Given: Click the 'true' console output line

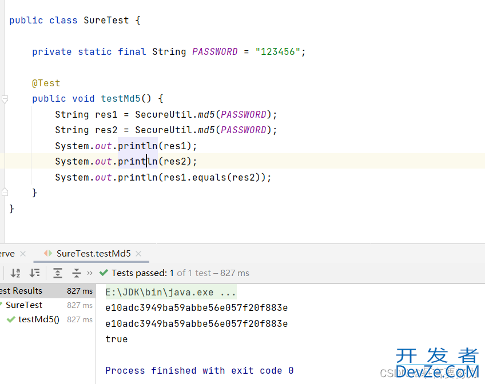Looking at the screenshot, I should tap(116, 339).
